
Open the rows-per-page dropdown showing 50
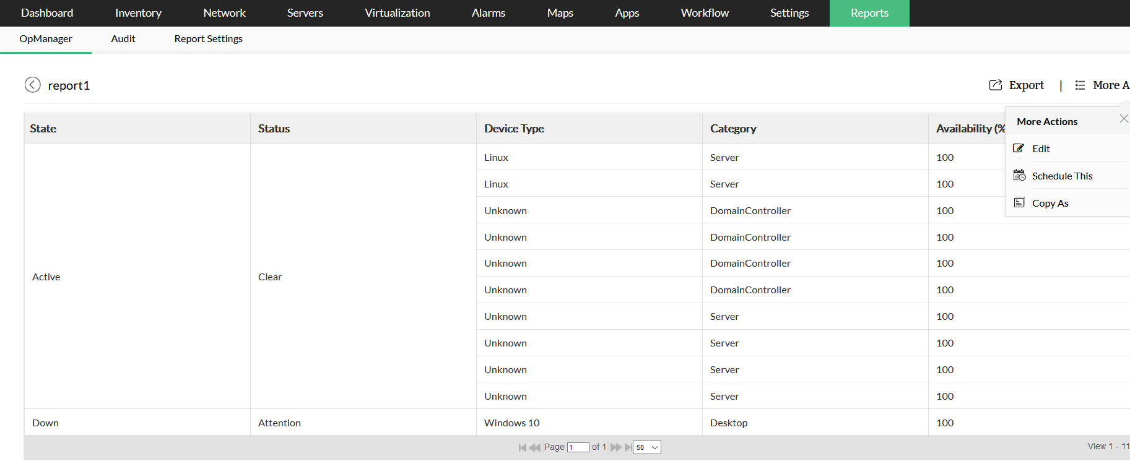647,447
